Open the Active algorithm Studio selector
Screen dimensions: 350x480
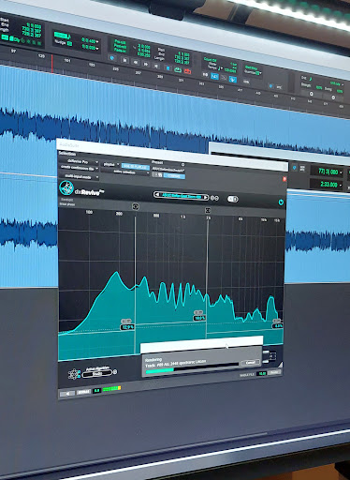pos(97,373)
